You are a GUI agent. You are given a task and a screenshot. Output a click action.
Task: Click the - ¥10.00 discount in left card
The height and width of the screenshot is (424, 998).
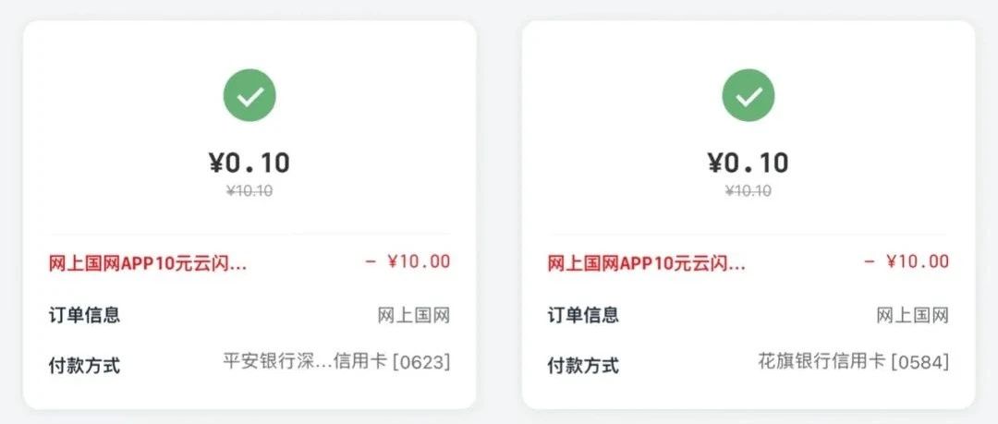[408, 261]
